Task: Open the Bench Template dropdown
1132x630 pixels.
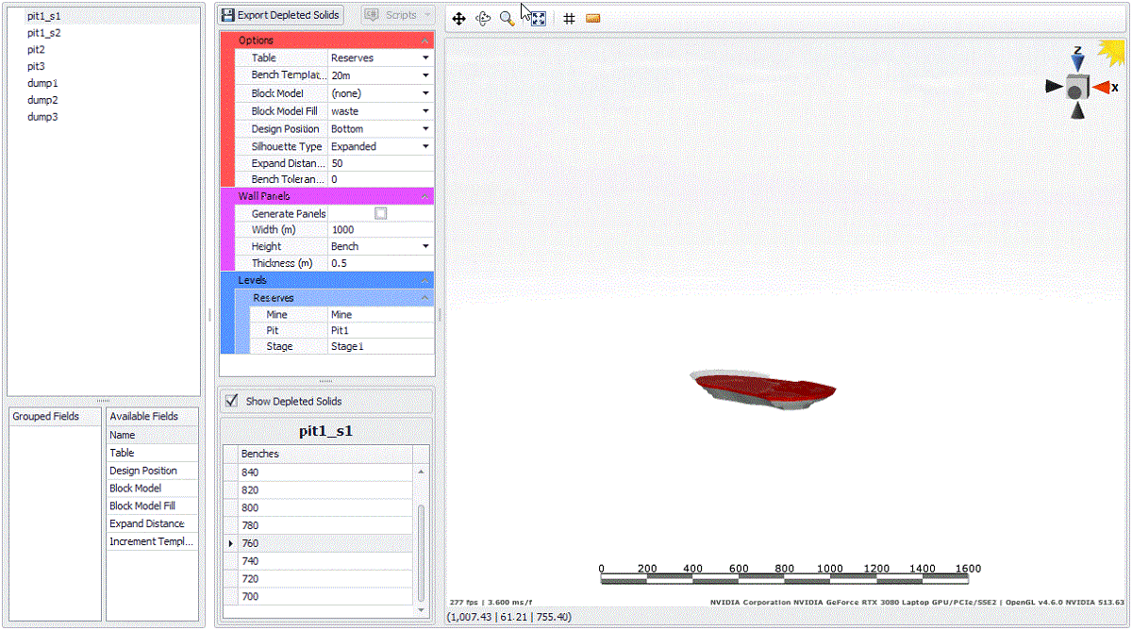Action: tap(425, 75)
